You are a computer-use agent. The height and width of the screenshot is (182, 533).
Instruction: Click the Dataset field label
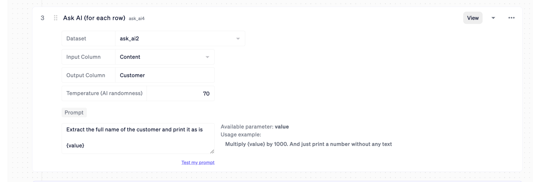[76, 39]
